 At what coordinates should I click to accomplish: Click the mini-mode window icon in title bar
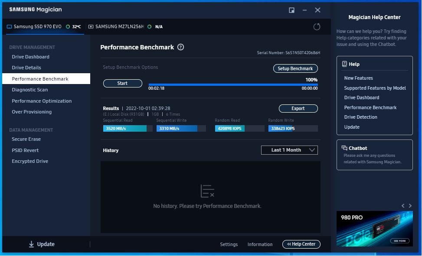tap(291, 10)
